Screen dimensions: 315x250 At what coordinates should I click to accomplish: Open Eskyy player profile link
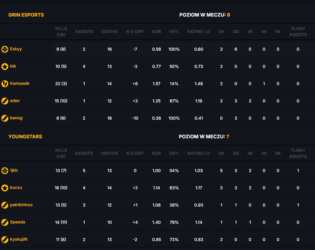pyautogui.click(x=16, y=49)
